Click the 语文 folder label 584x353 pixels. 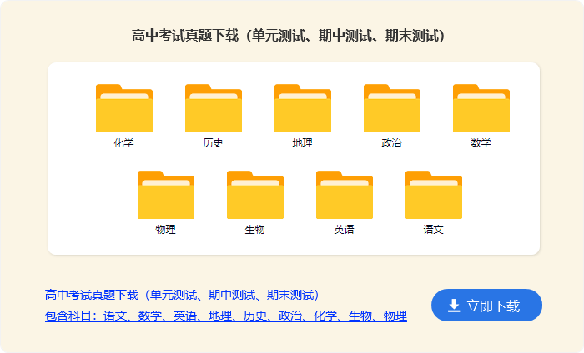[434, 229]
